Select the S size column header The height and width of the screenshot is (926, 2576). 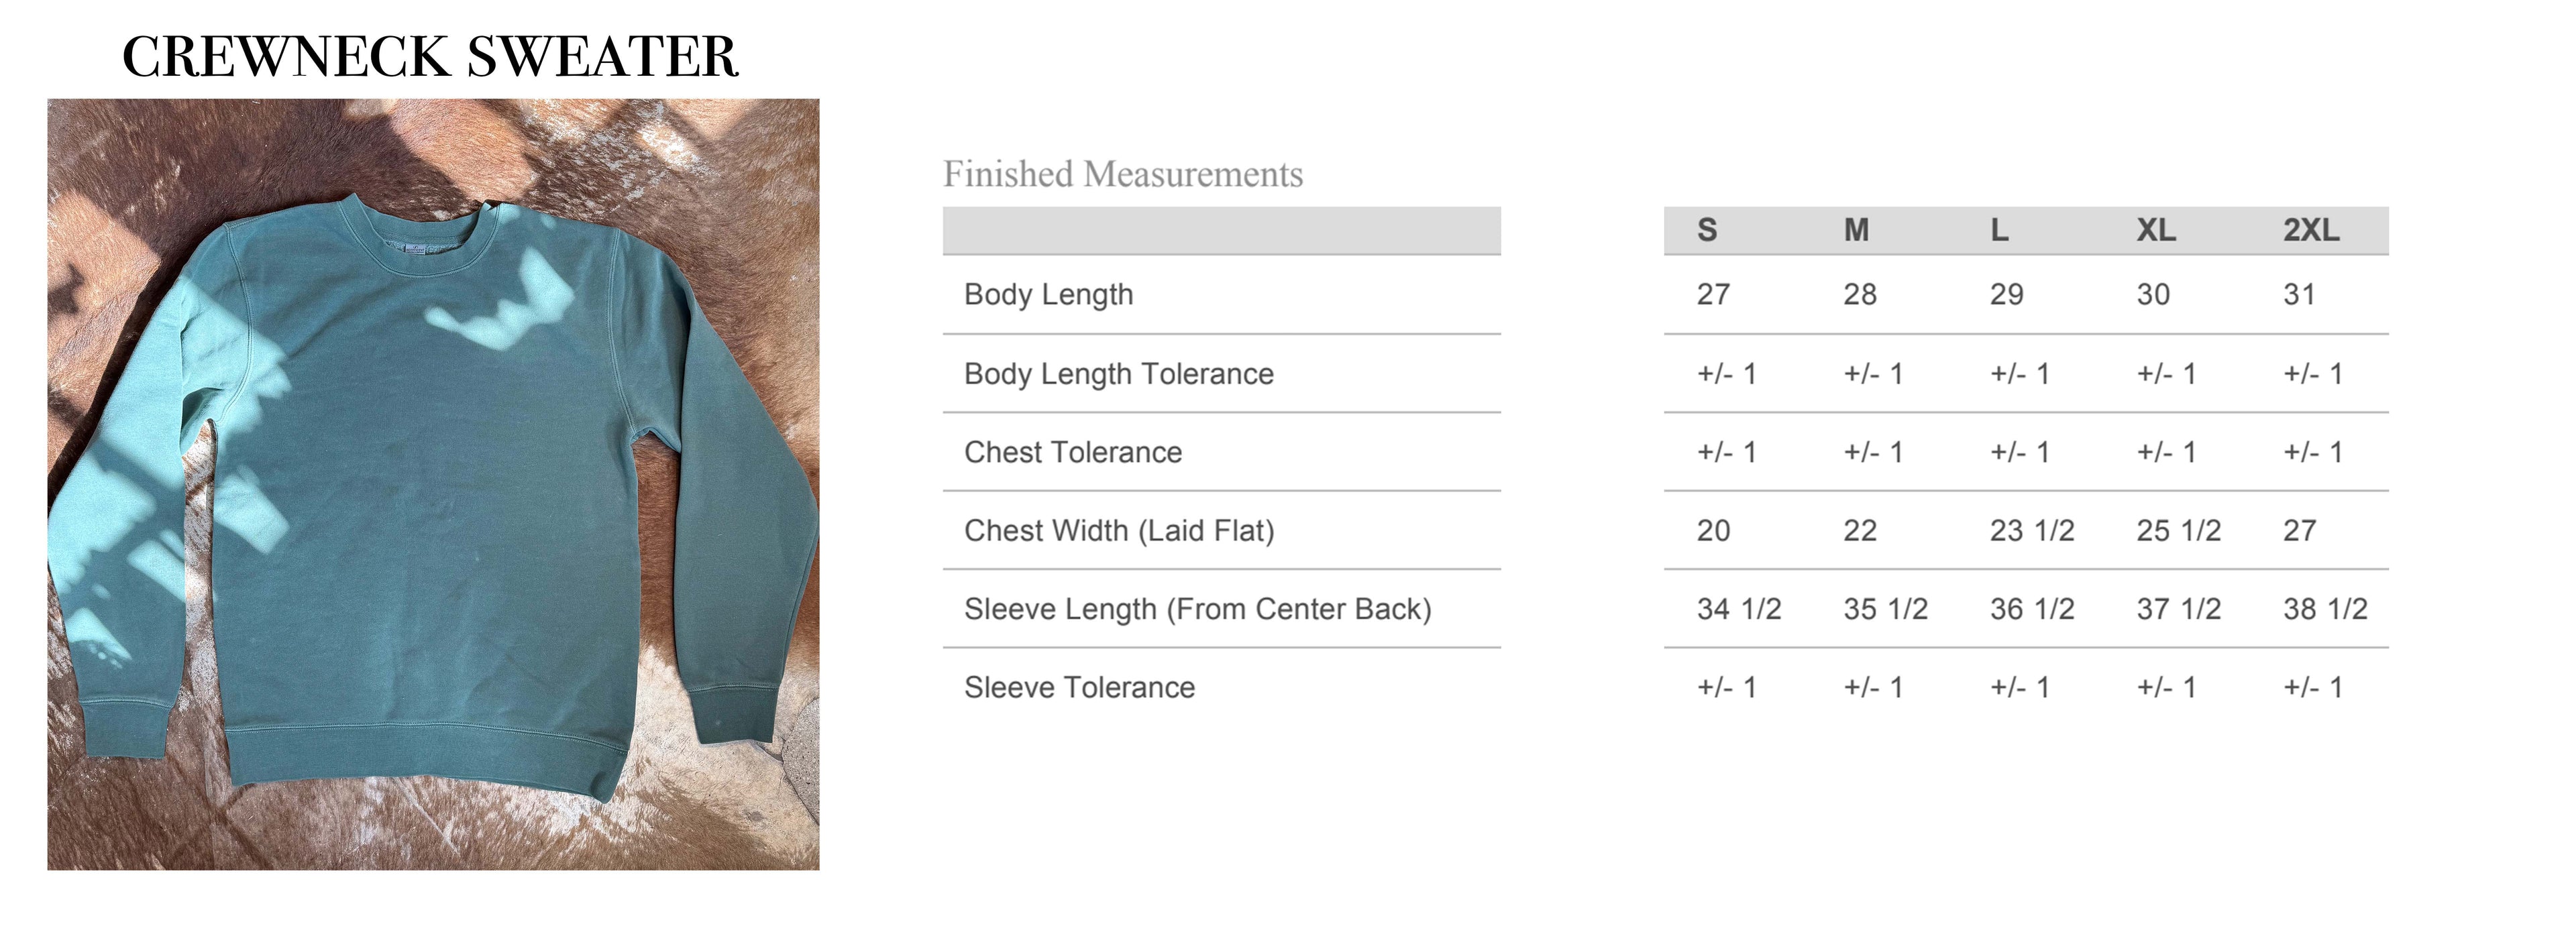pyautogui.click(x=1707, y=231)
